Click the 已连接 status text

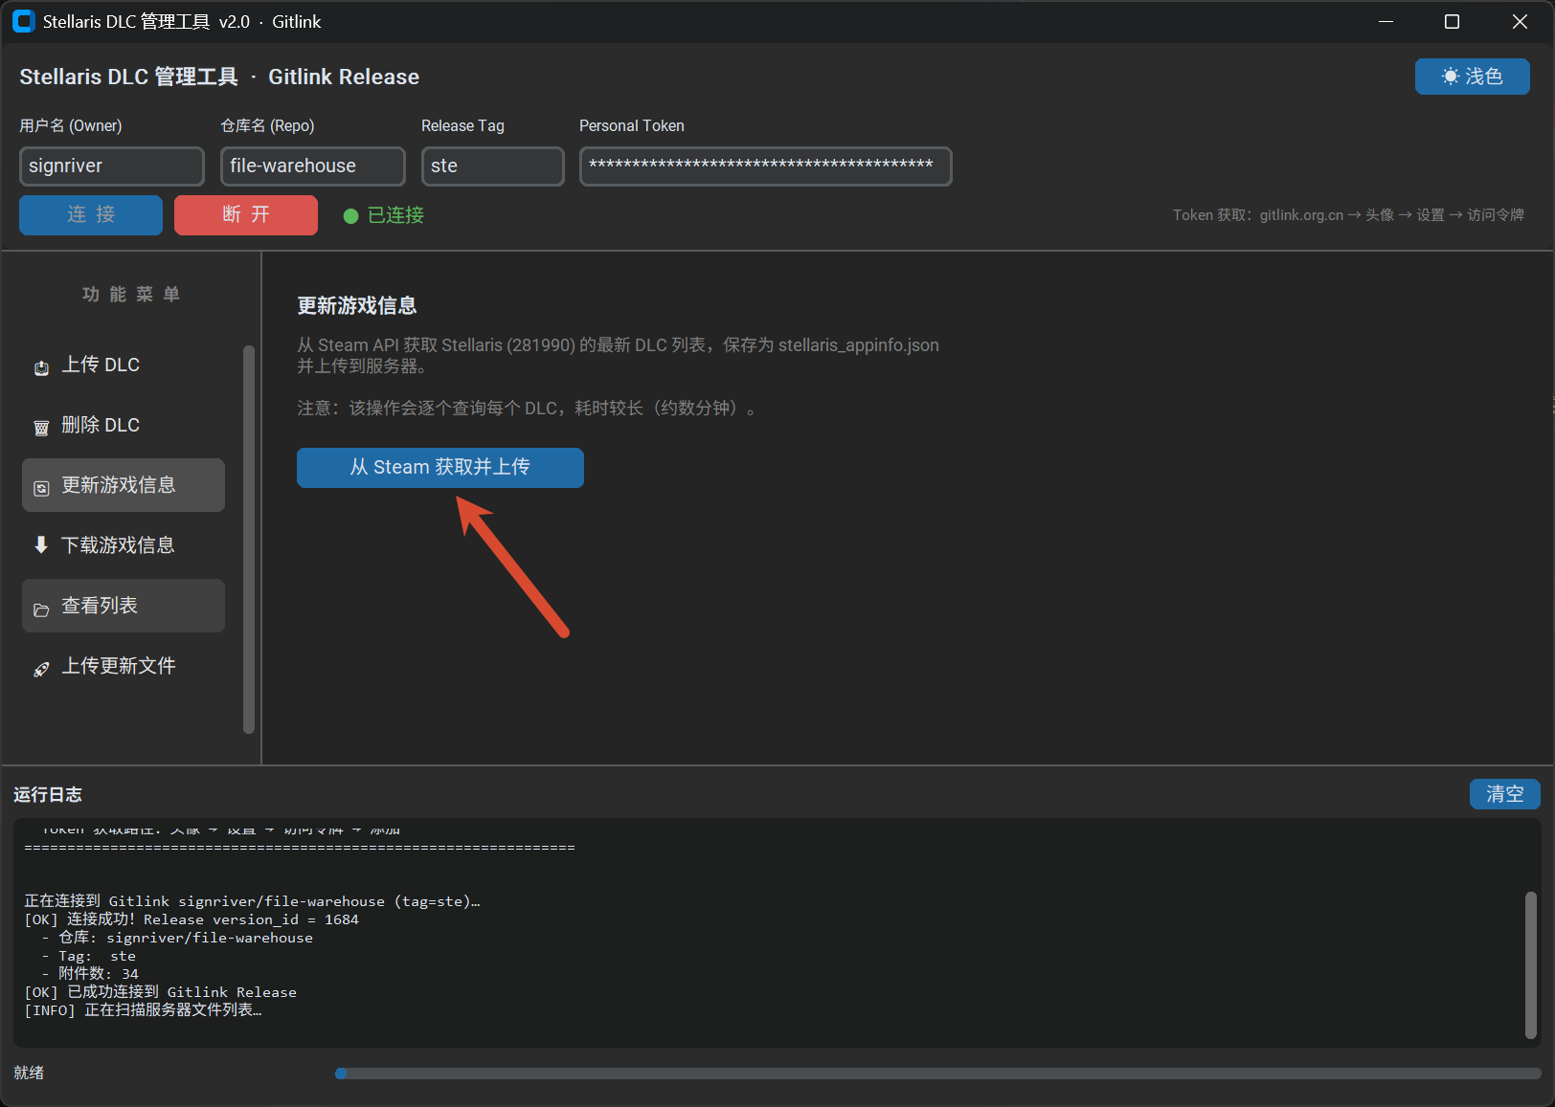coord(395,215)
